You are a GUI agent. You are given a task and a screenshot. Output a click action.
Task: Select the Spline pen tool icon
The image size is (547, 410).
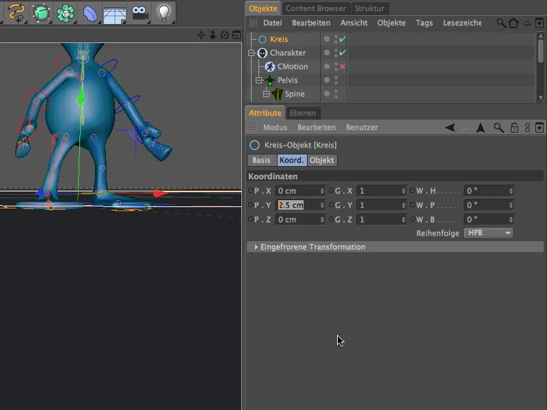pos(16,13)
